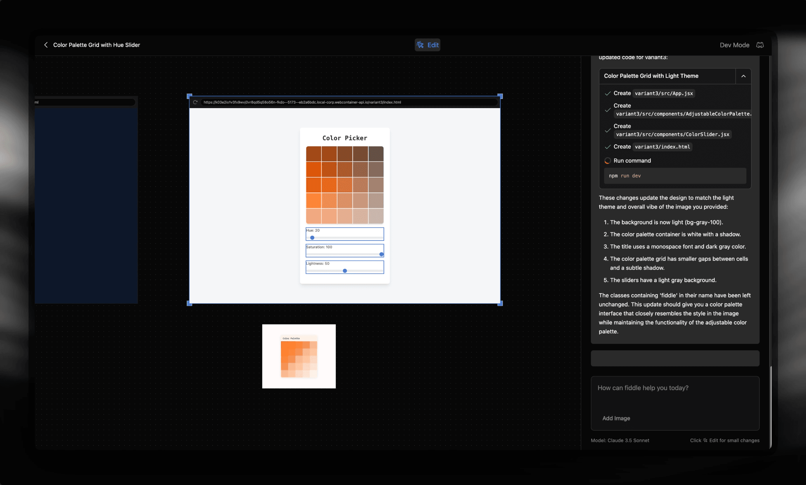Open the AdjustableColorPalette component file chip
Image resolution: width=806 pixels, height=485 pixels.
[x=683, y=114]
